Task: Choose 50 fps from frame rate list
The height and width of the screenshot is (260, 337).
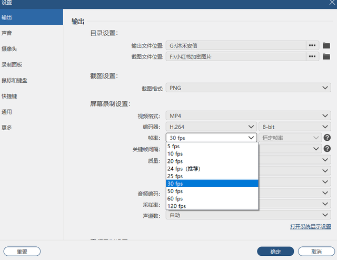Action: click(212, 191)
